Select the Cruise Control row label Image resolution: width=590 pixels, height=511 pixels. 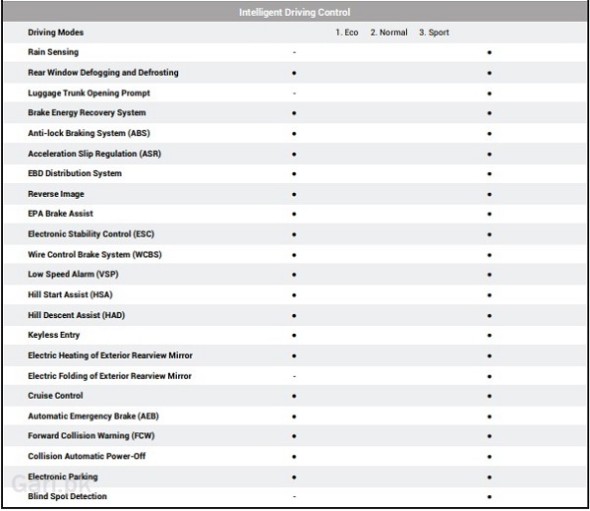[x=56, y=396]
